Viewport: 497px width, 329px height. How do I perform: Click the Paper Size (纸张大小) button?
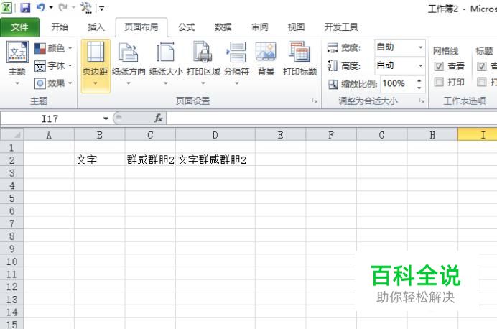click(x=166, y=63)
